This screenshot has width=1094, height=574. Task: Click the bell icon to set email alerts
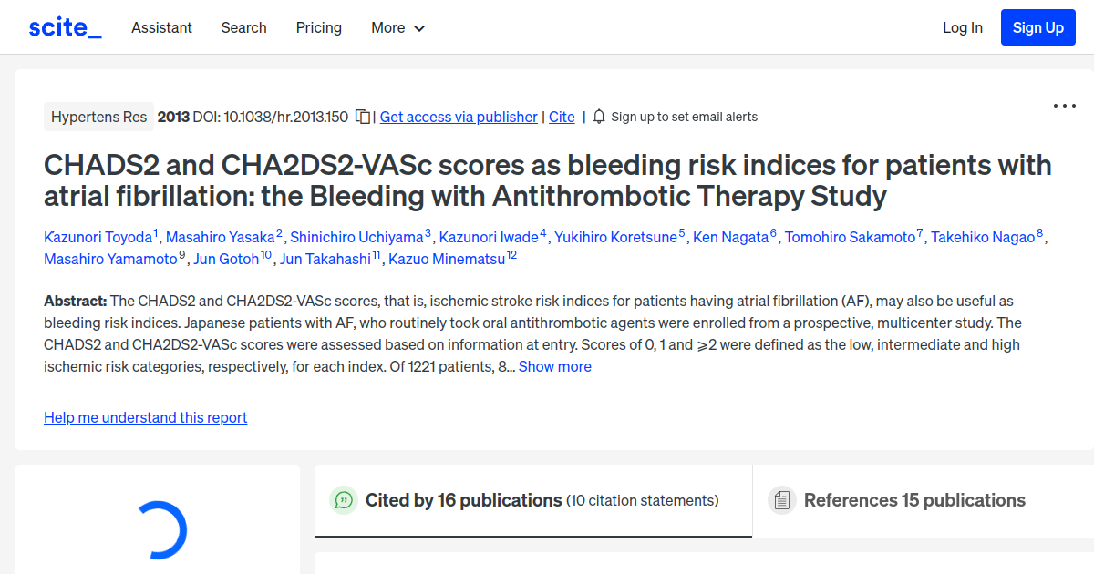point(599,116)
